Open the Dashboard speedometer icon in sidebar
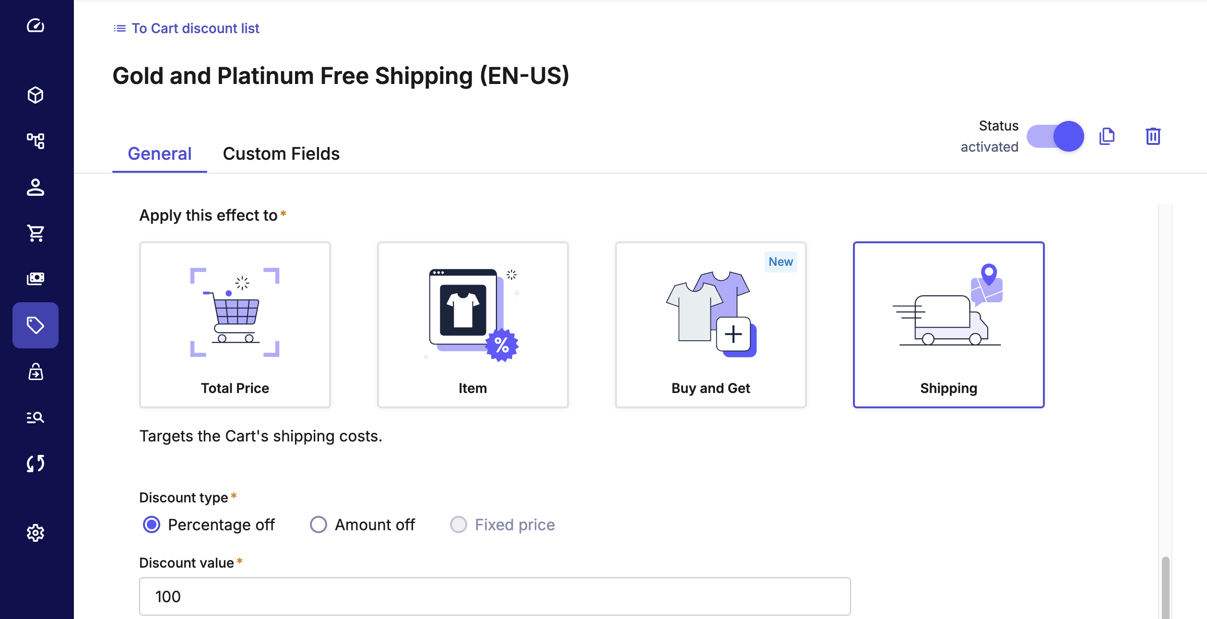Viewport: 1207px width, 619px height. 35,25
